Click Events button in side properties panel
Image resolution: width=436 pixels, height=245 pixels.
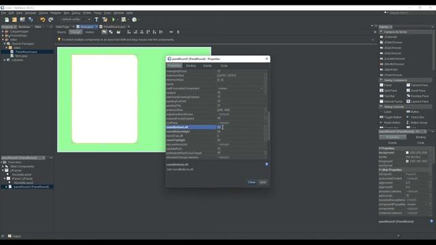point(392,143)
